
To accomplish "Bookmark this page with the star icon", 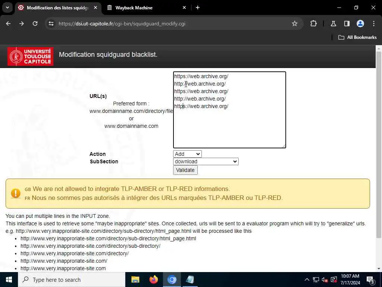I will pos(295,24).
